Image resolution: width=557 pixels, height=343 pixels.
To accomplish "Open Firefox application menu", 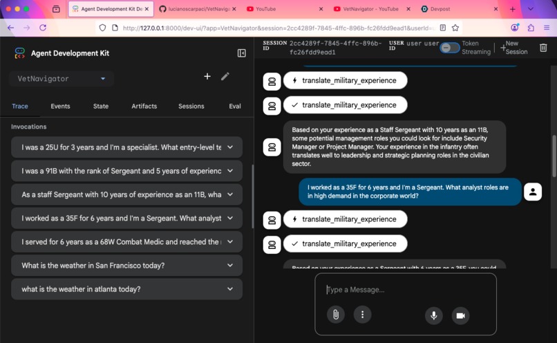I will point(547,28).
